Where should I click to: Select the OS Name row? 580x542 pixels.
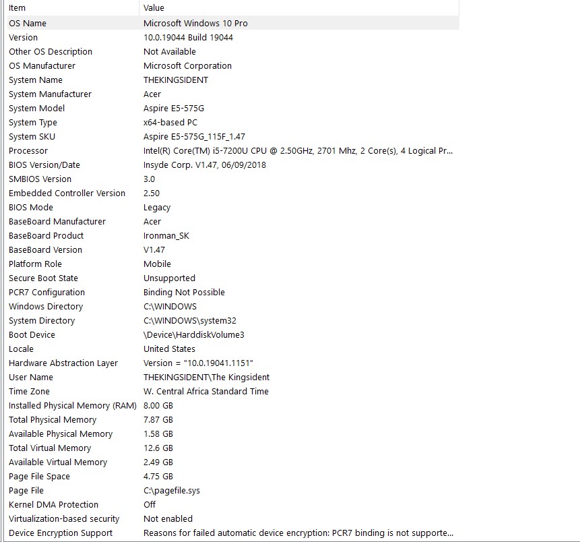coord(233,24)
